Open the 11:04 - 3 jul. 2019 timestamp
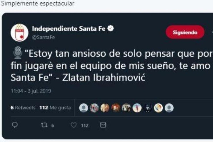This screenshot has height=142, width=213. point(31,91)
